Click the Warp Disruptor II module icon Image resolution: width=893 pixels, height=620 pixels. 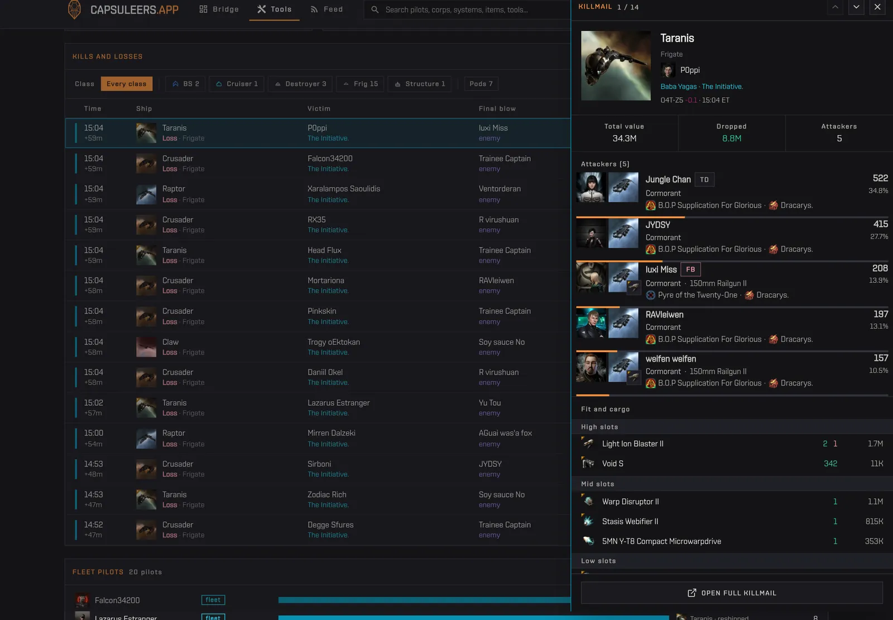point(588,501)
